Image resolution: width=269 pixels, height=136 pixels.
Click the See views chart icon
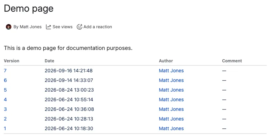[48, 27]
